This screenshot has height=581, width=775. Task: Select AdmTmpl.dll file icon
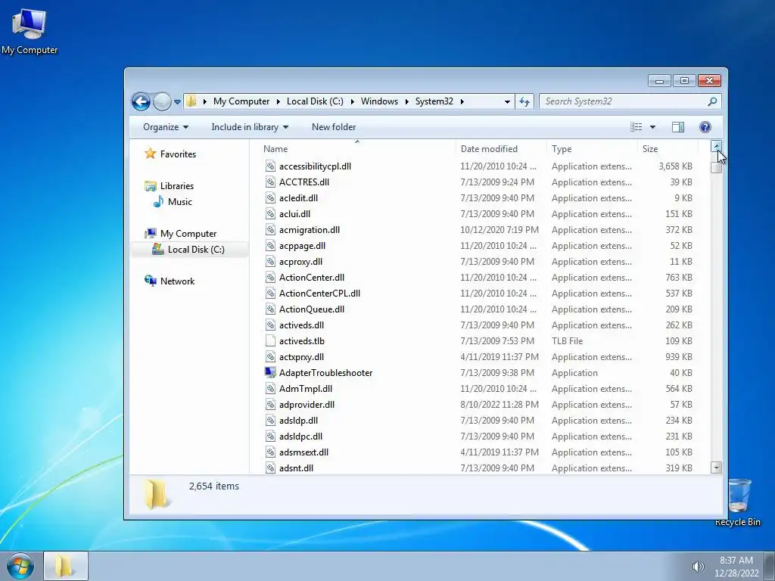point(270,388)
